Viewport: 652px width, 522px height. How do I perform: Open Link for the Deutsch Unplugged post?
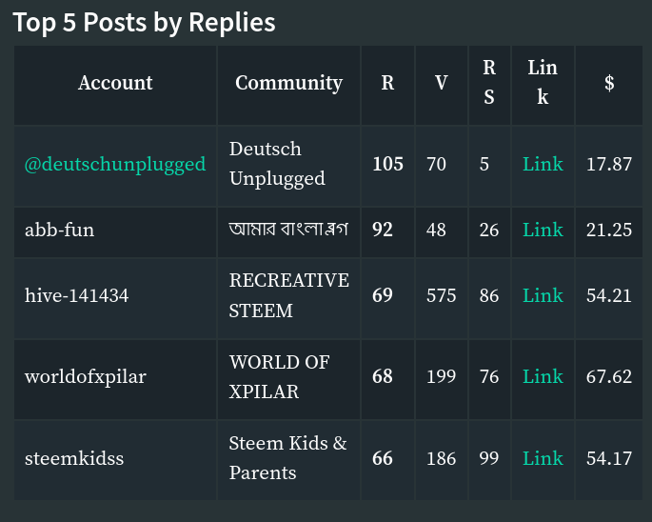(543, 164)
